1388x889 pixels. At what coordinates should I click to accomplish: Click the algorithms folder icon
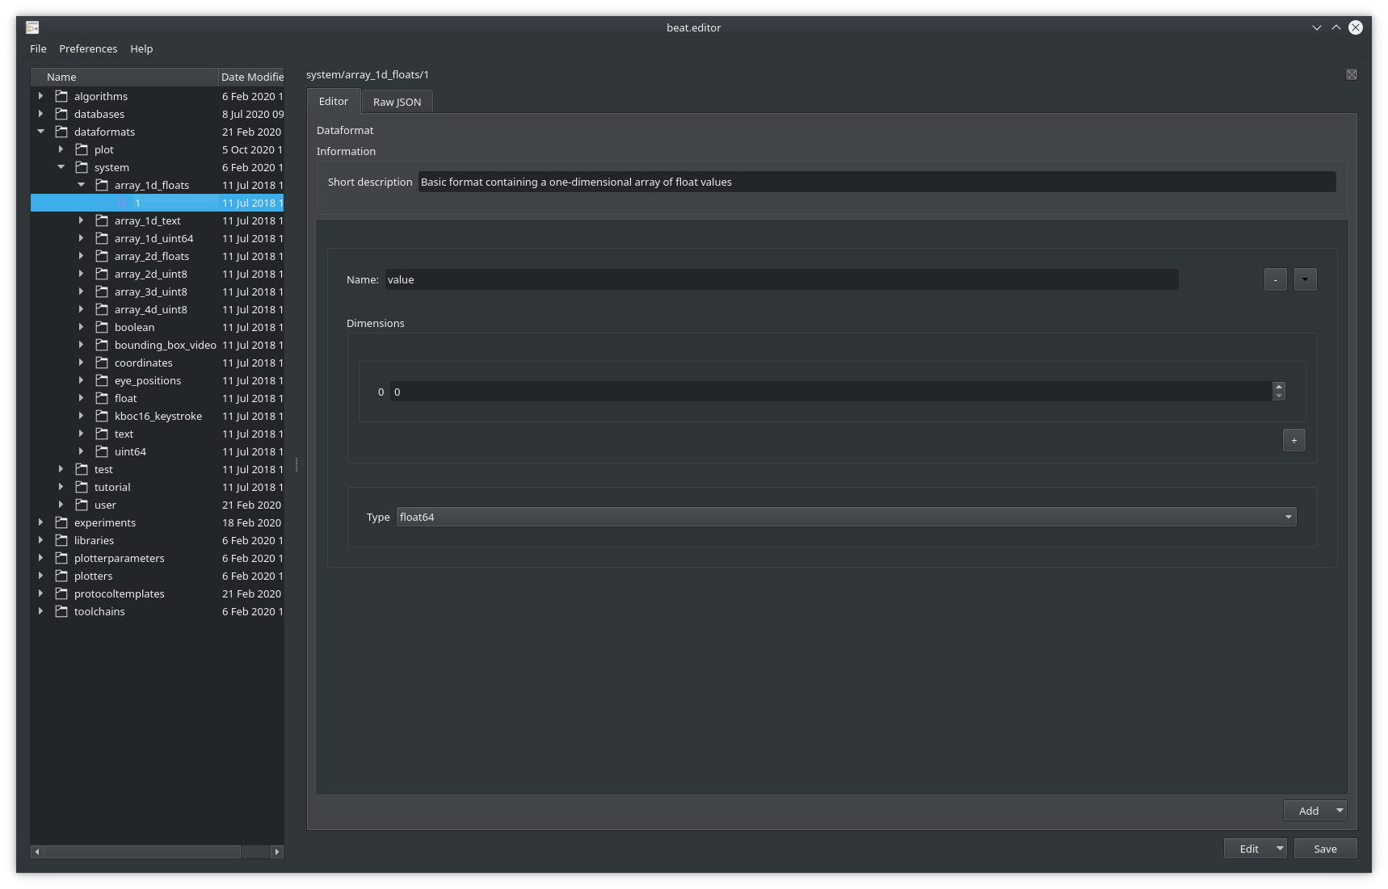pos(62,96)
